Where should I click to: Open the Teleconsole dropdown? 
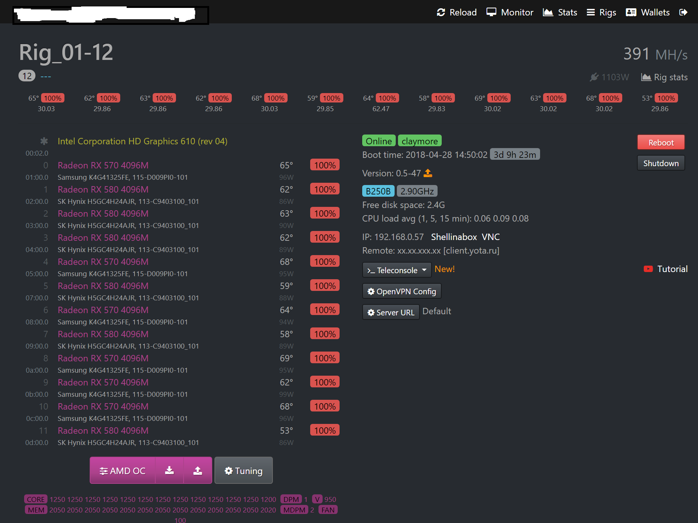click(396, 270)
